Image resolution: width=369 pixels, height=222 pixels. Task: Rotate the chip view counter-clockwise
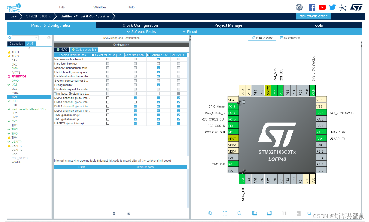(269, 213)
